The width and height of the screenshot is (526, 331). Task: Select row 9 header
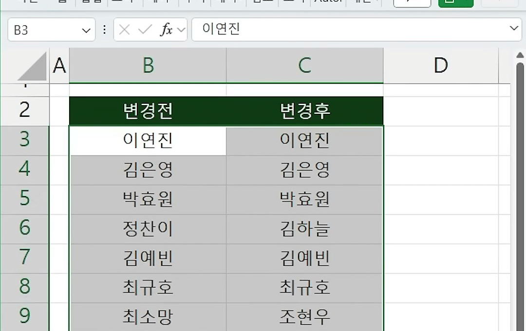(x=25, y=317)
